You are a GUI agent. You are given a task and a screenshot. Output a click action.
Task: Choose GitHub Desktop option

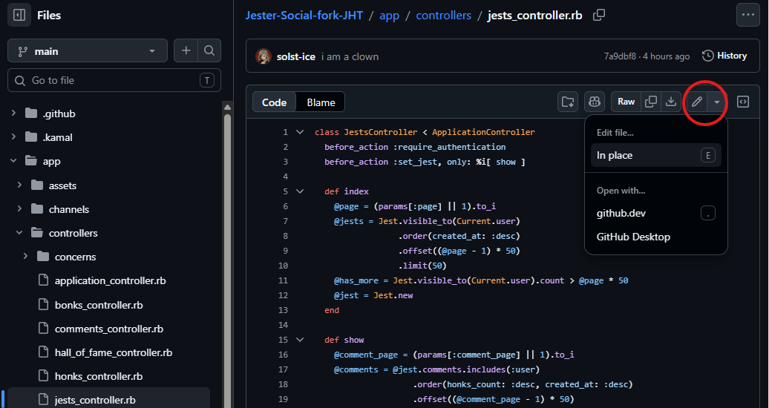tap(655, 237)
